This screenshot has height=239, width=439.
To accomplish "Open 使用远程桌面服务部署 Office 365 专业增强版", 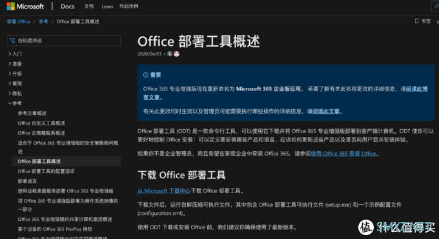I will pos(65,191).
